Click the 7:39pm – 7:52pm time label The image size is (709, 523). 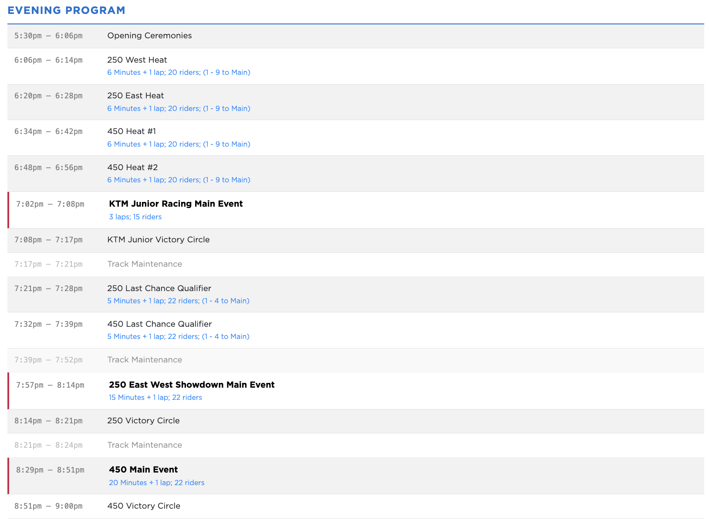(48, 360)
